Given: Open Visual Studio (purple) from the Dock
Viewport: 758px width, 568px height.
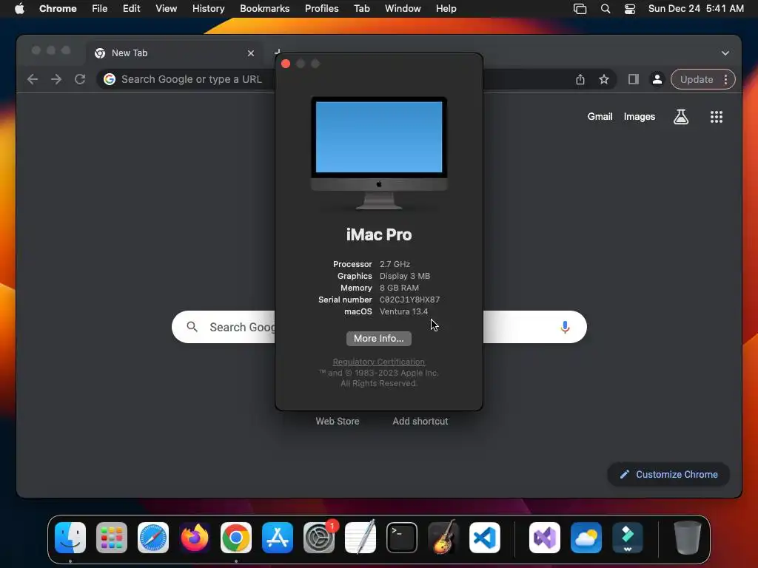Looking at the screenshot, I should (x=545, y=538).
